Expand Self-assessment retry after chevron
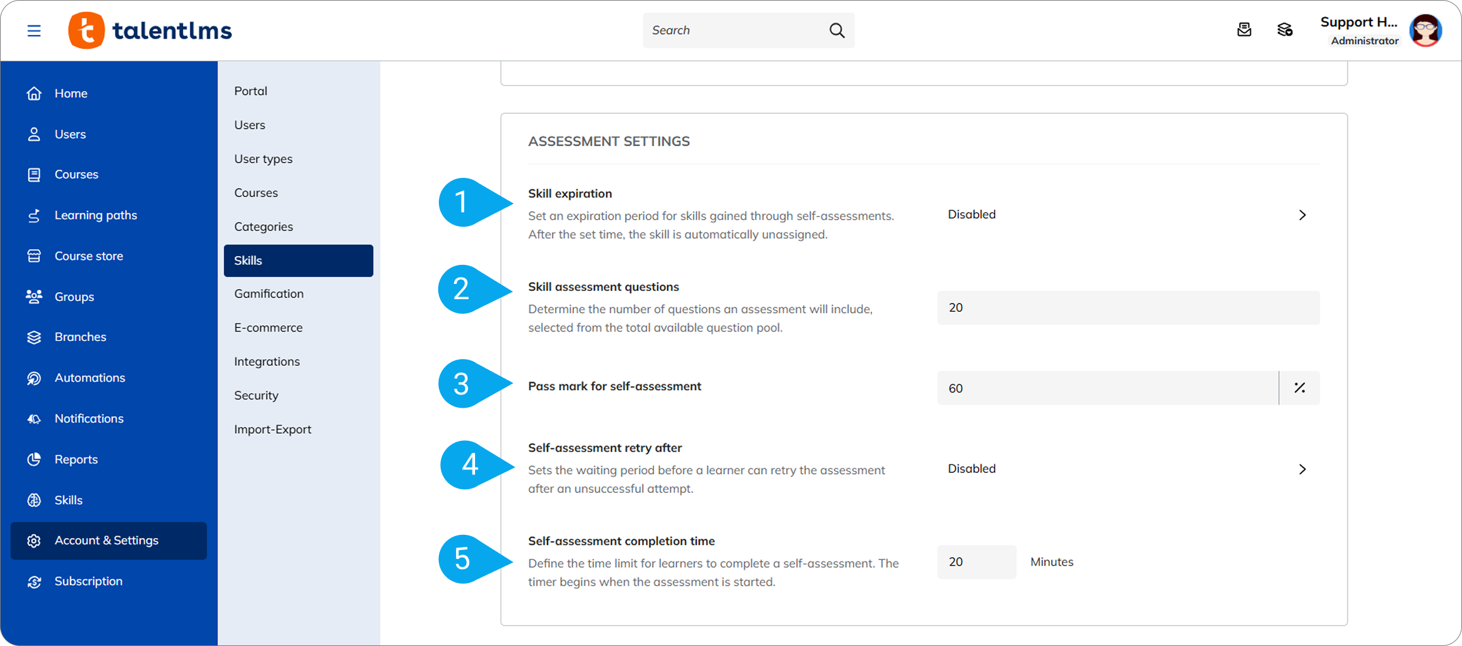Viewport: 1462px width, 646px height. 1302,469
